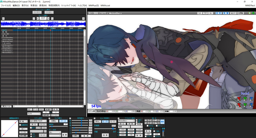Screen dimensions: 256x138
Task: Click the red camera center point marker
Action: 172,62
